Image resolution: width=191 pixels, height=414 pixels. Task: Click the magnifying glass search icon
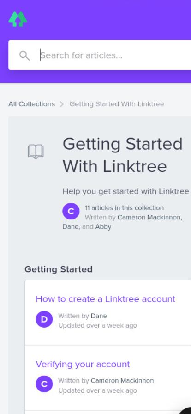(x=24, y=55)
